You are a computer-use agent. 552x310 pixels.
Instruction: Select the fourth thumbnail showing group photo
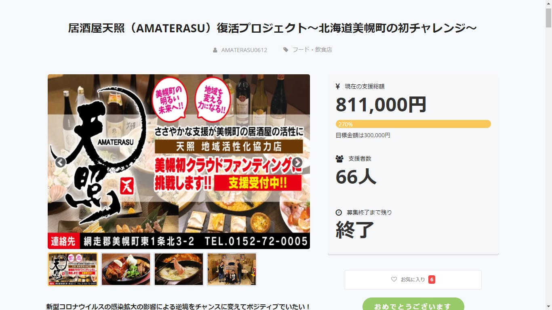point(232,269)
